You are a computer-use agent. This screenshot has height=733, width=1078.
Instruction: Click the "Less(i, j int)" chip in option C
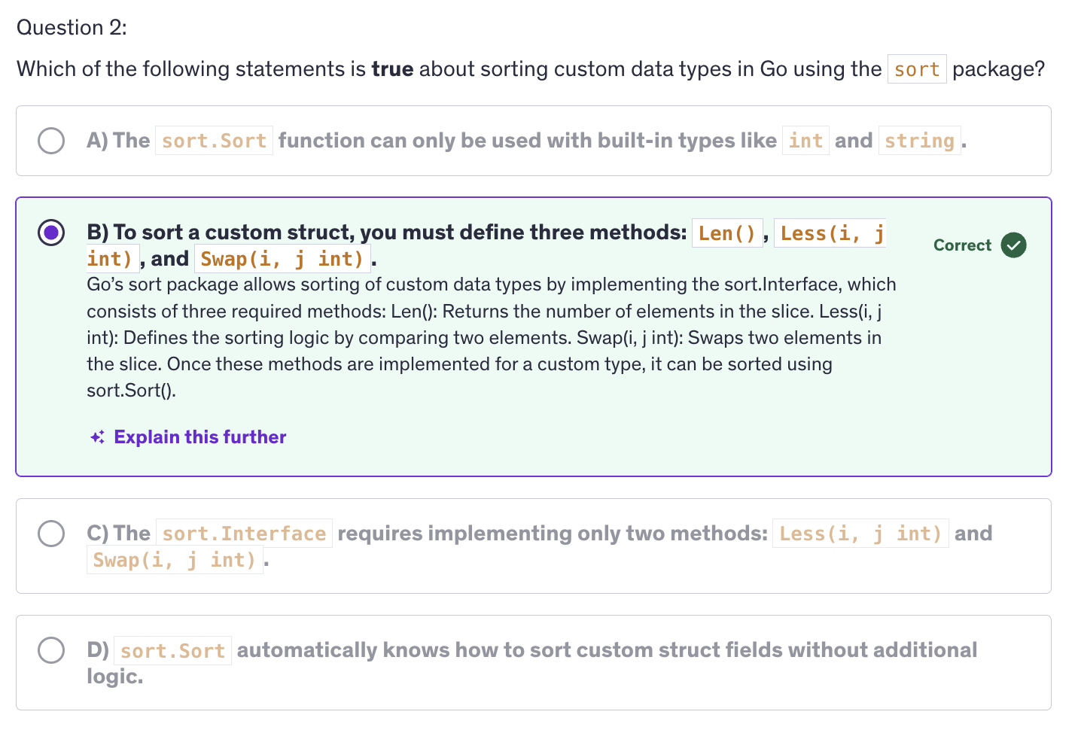tap(860, 534)
